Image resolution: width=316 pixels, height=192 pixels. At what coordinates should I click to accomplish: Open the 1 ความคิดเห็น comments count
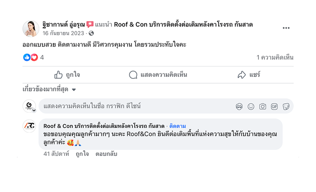pos(275,58)
